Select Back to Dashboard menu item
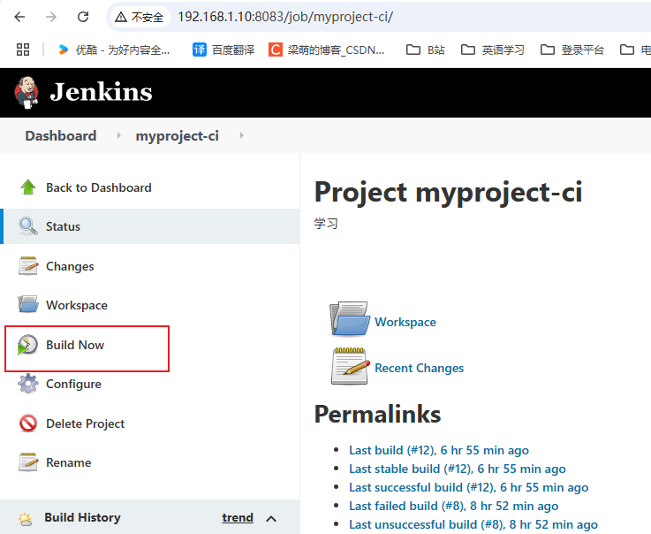This screenshot has width=651, height=534. [98, 187]
